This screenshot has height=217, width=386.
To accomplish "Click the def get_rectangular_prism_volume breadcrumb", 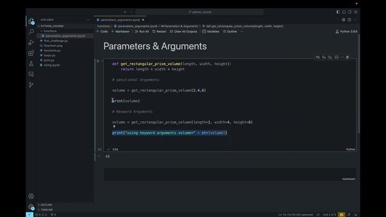I will [x=242, y=26].
